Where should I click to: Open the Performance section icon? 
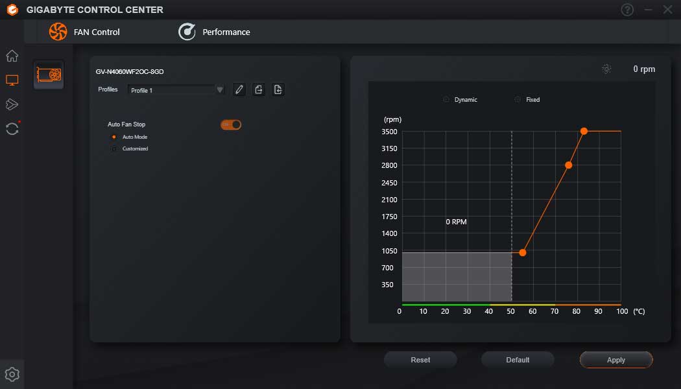click(187, 31)
